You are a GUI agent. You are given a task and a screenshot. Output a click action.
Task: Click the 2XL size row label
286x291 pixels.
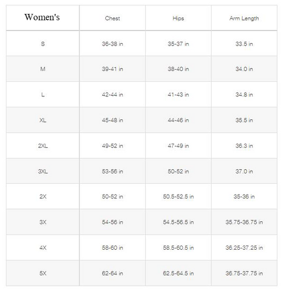[x=43, y=145]
